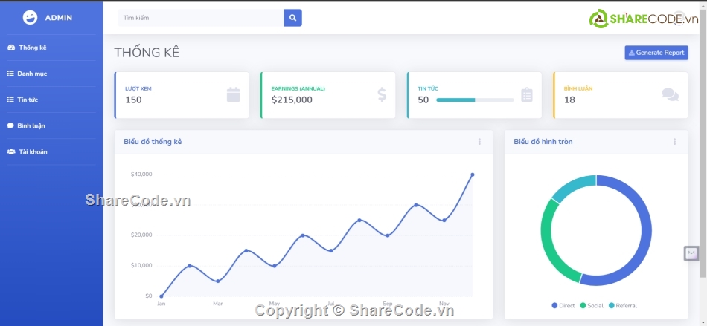Select Bình luận in the sidebar

pyautogui.click(x=51, y=126)
